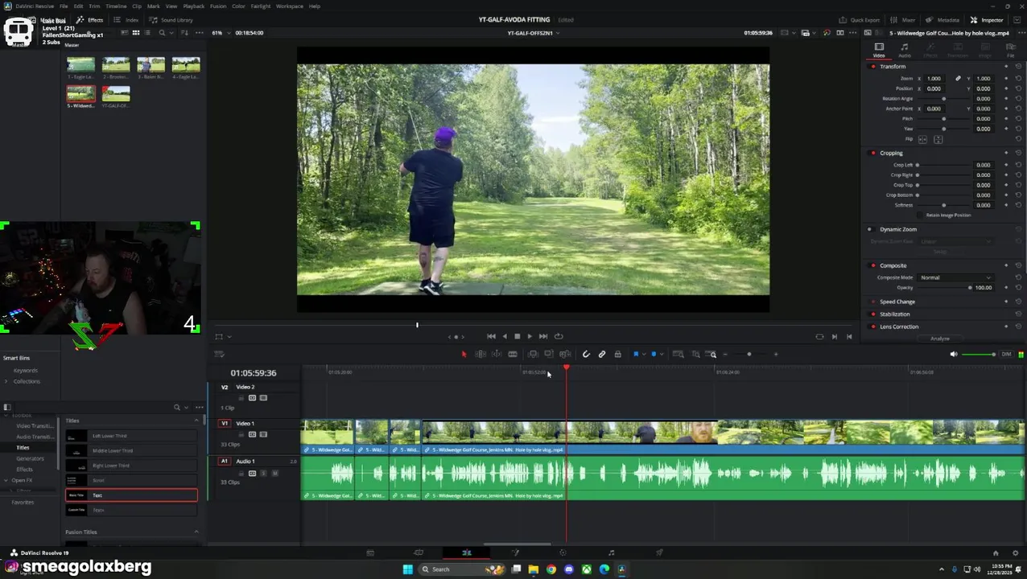This screenshot has height=579, width=1027.
Task: Jump to first frame transport button
Action: (491, 336)
